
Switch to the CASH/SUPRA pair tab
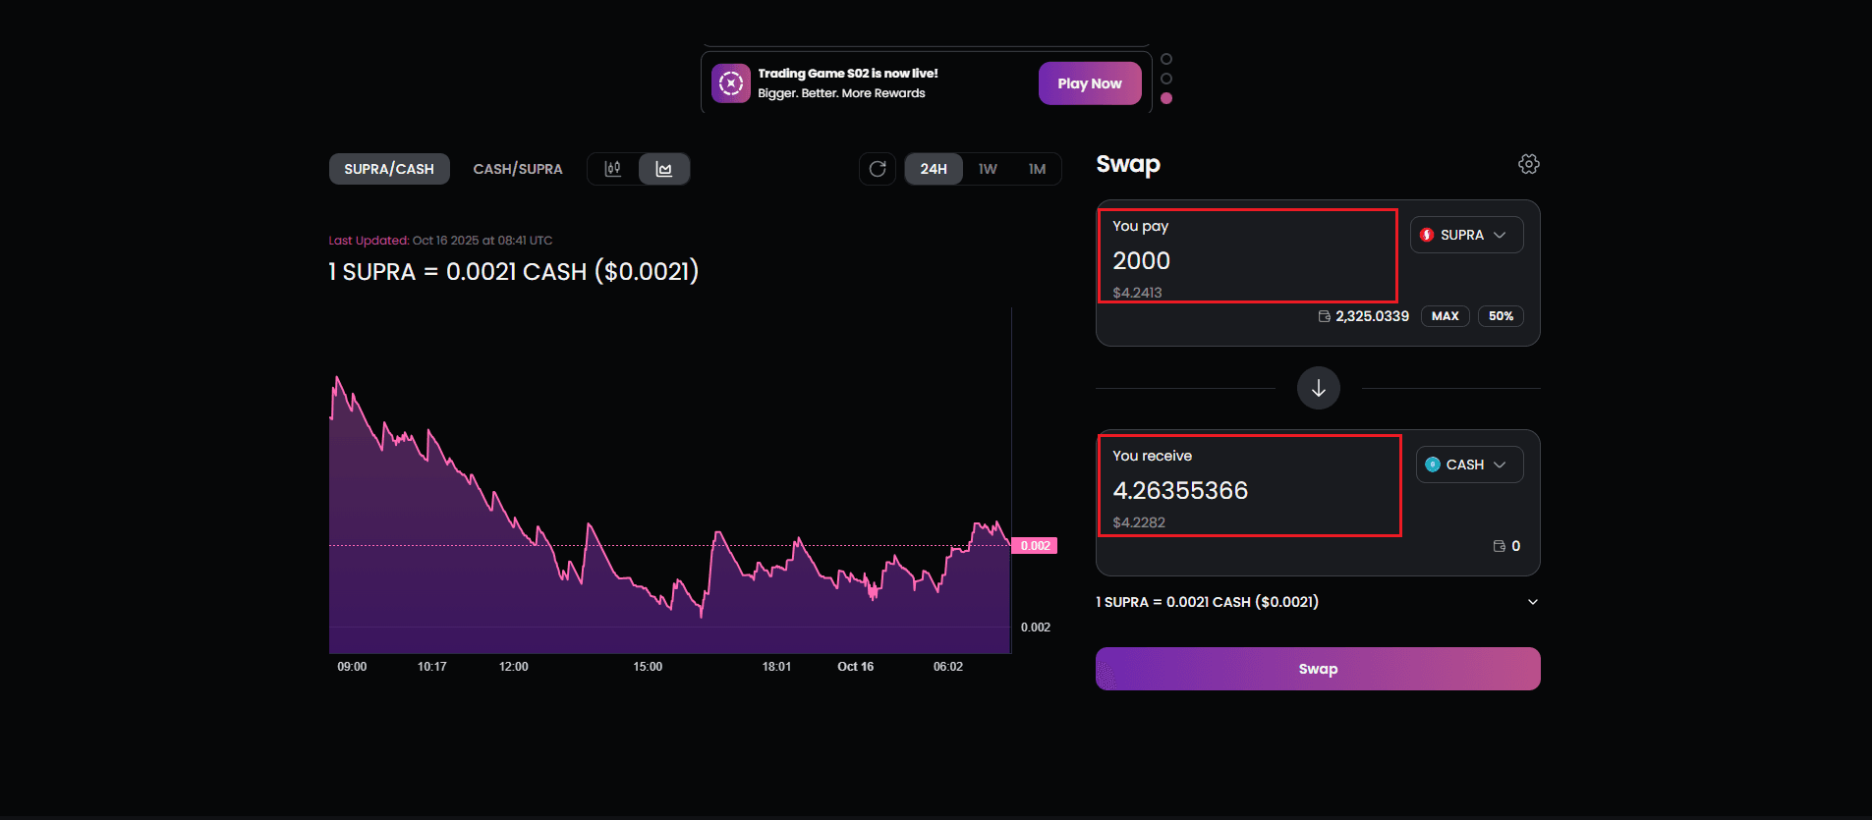coord(518,169)
